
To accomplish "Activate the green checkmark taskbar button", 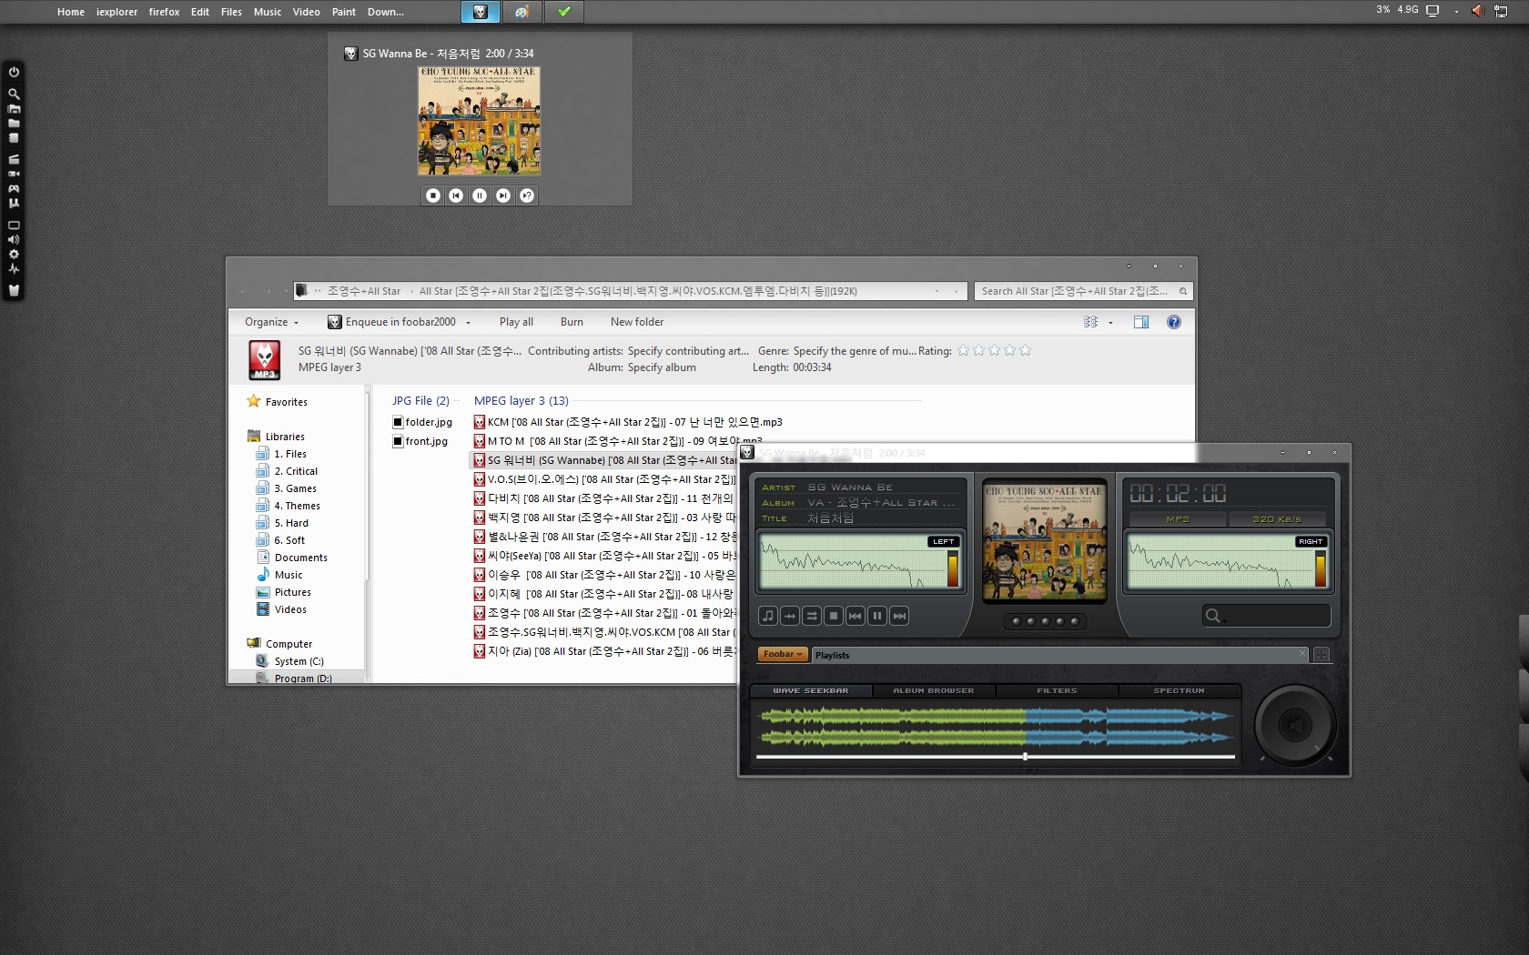I will [x=564, y=12].
